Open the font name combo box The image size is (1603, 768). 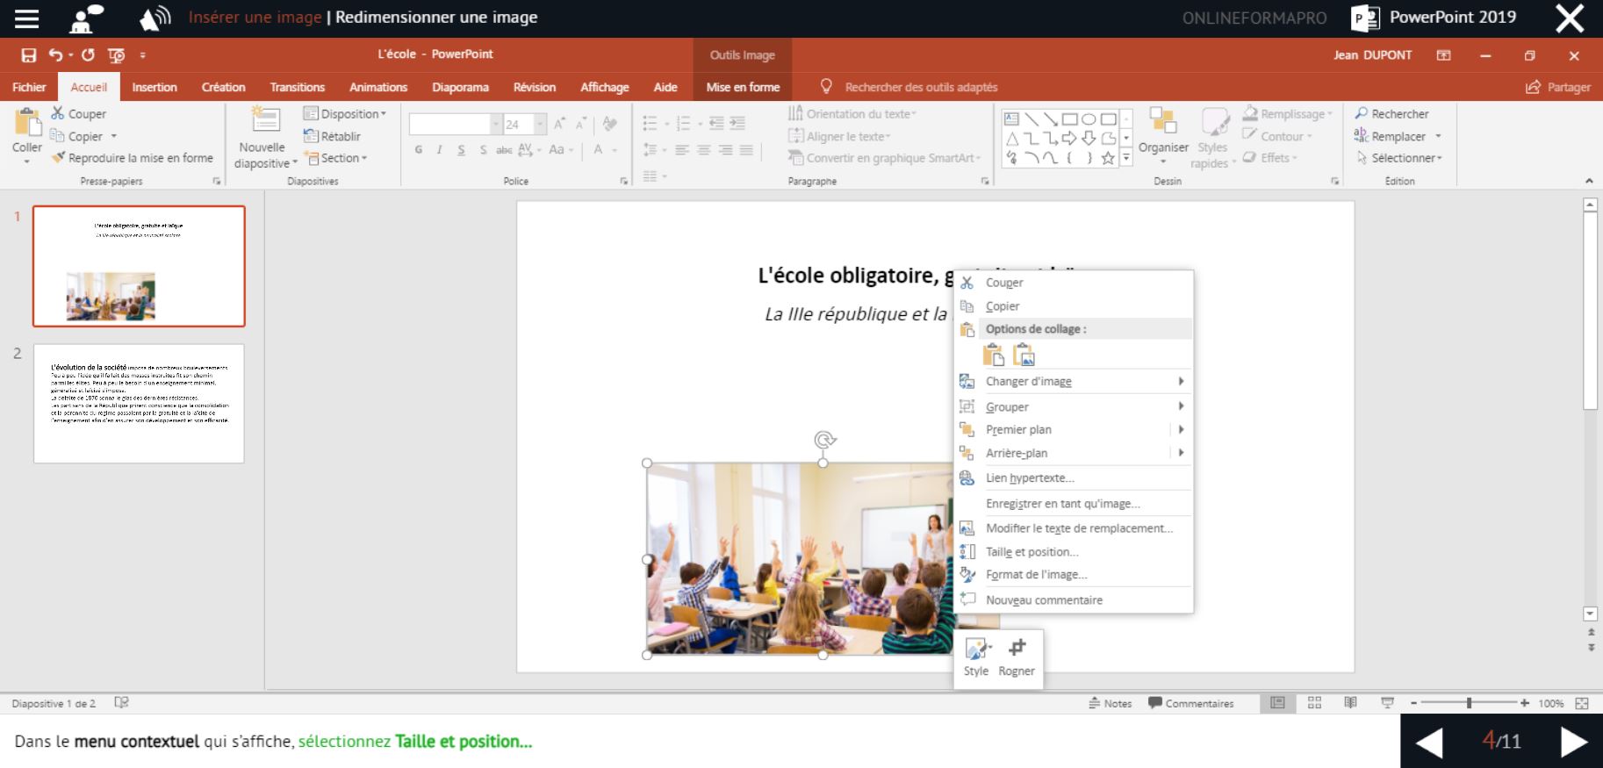(x=456, y=125)
